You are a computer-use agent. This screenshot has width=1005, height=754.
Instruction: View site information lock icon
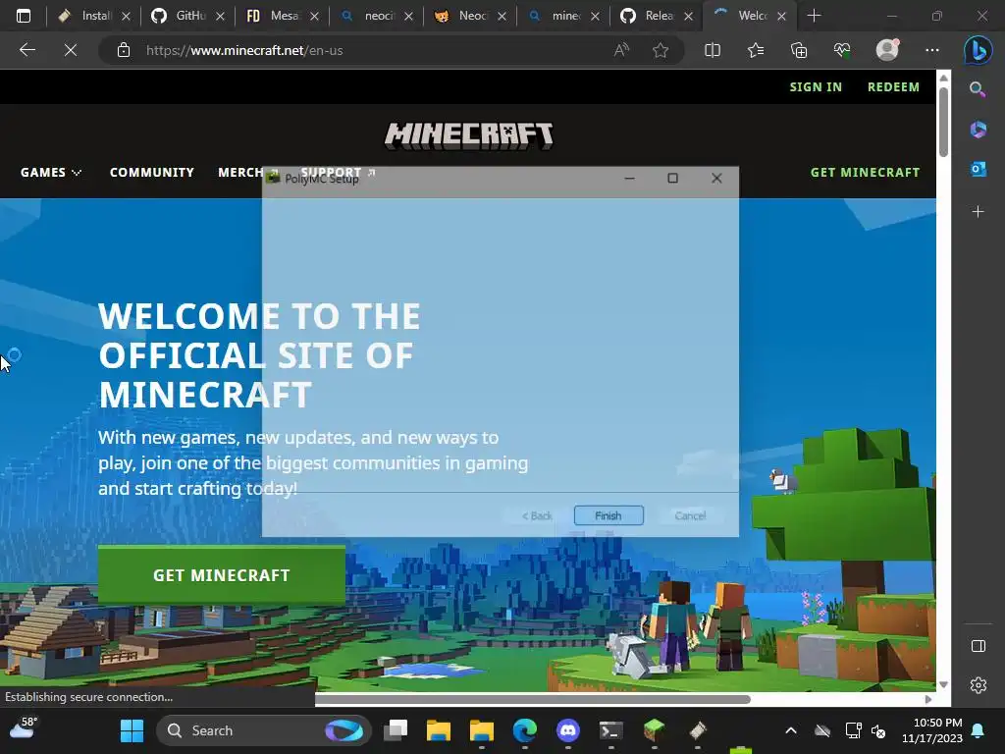pyautogui.click(x=124, y=50)
